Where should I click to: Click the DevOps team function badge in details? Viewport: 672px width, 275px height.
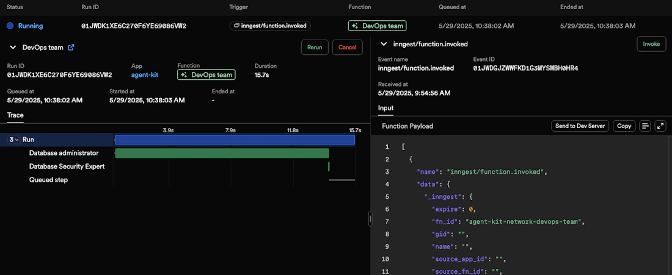coord(206,75)
